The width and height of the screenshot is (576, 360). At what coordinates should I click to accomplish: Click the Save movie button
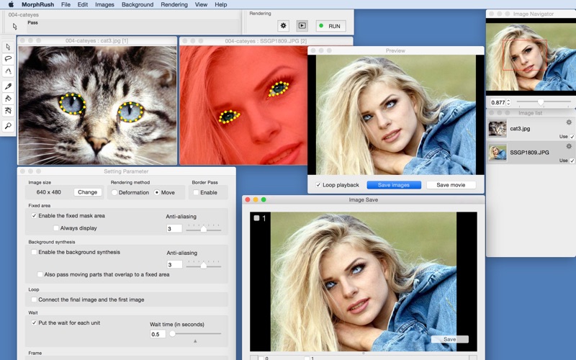click(451, 185)
